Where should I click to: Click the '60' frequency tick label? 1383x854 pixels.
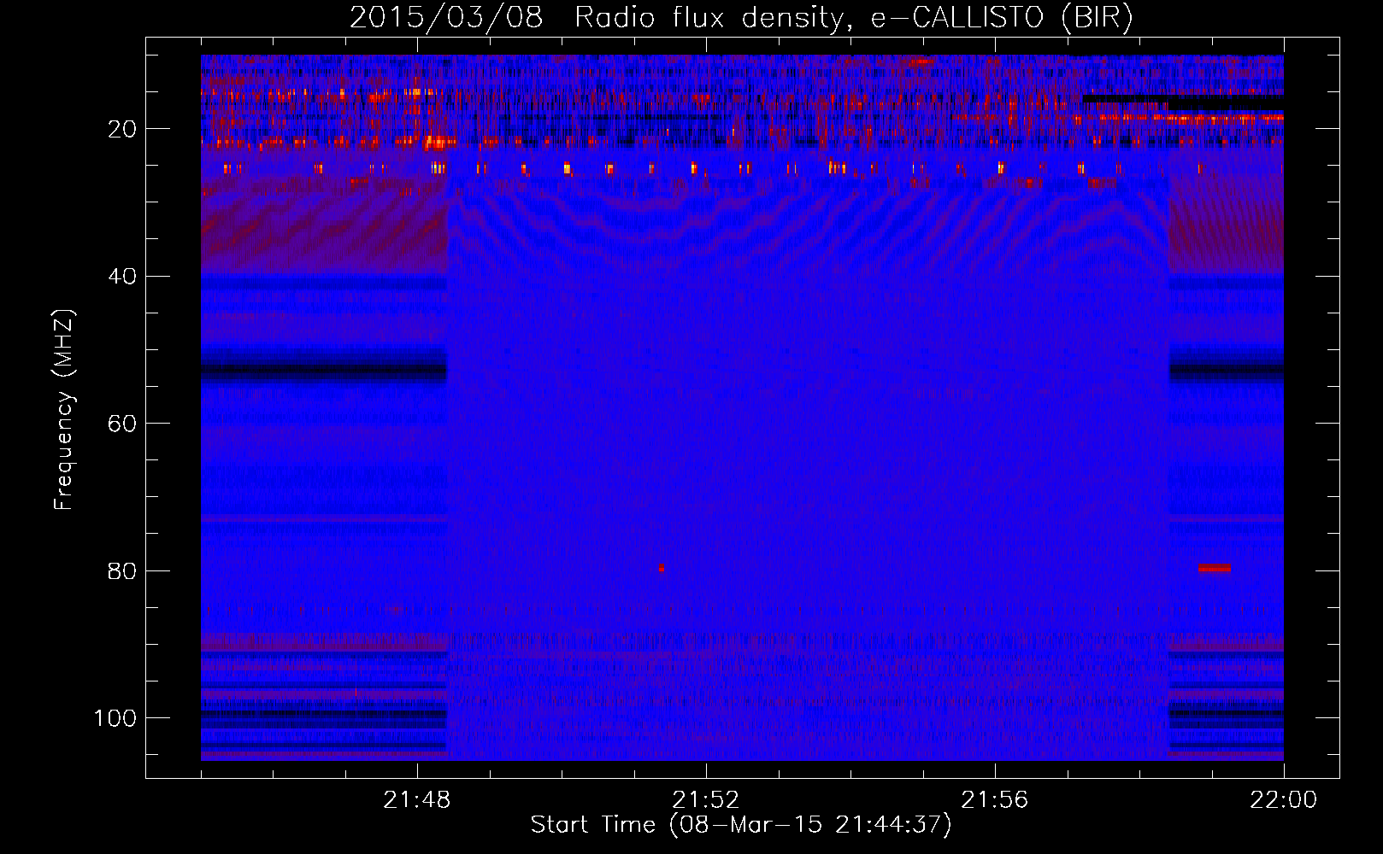122,424
